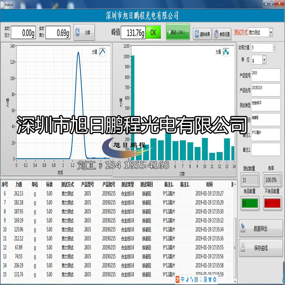Click the 产品批号 column header in table
Viewport: 285px width, 285px height.
click(109, 184)
